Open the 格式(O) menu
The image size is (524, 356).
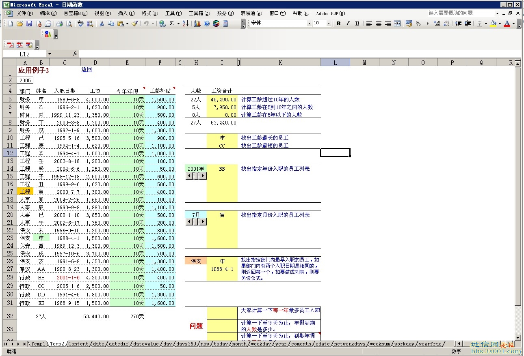pyautogui.click(x=150, y=13)
